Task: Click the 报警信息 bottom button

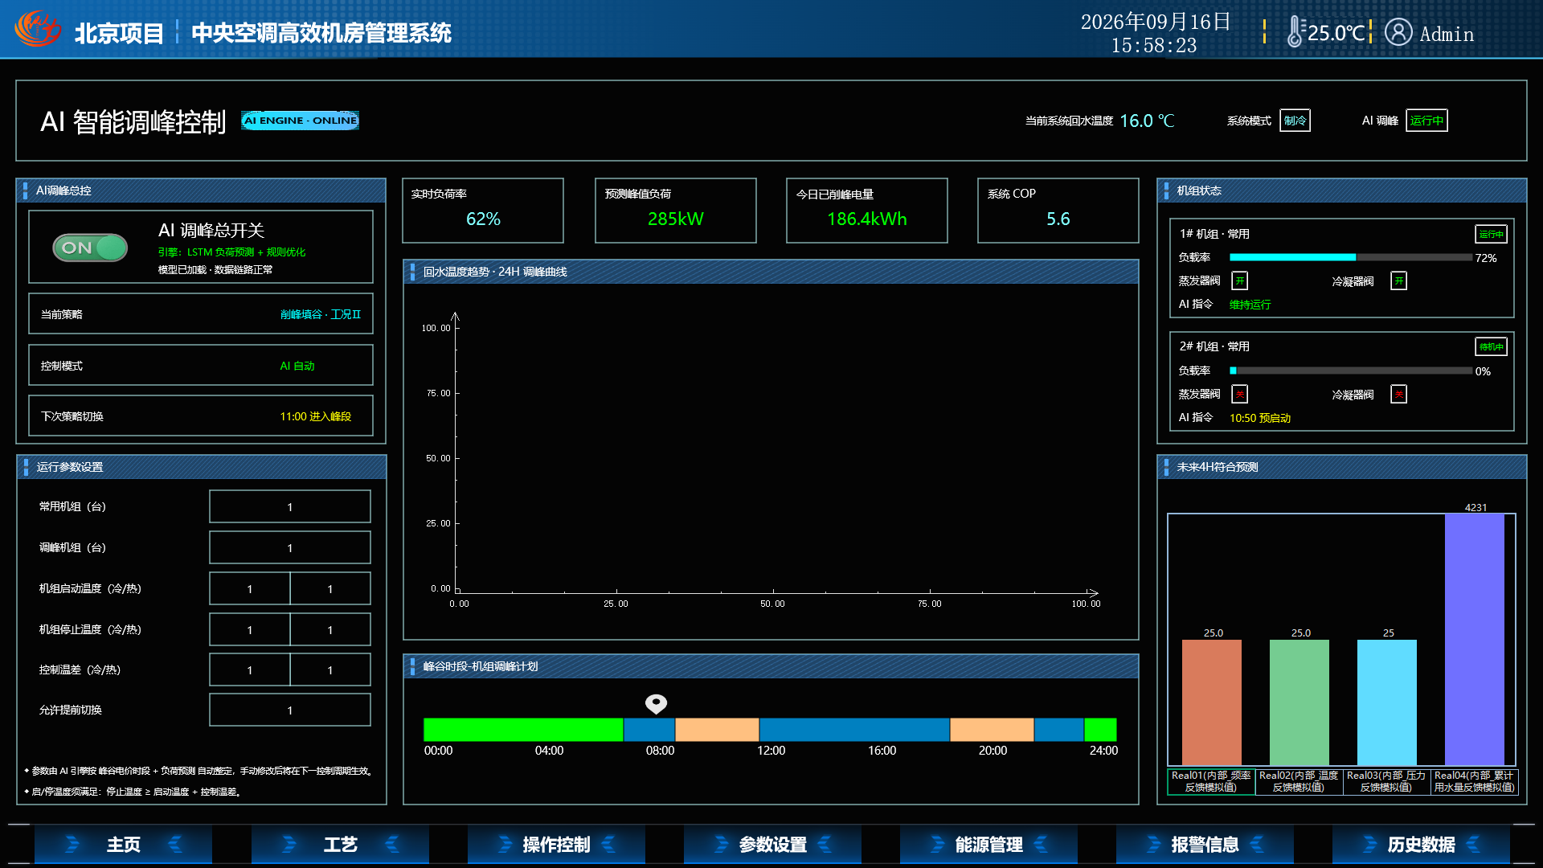Action: (x=1205, y=845)
